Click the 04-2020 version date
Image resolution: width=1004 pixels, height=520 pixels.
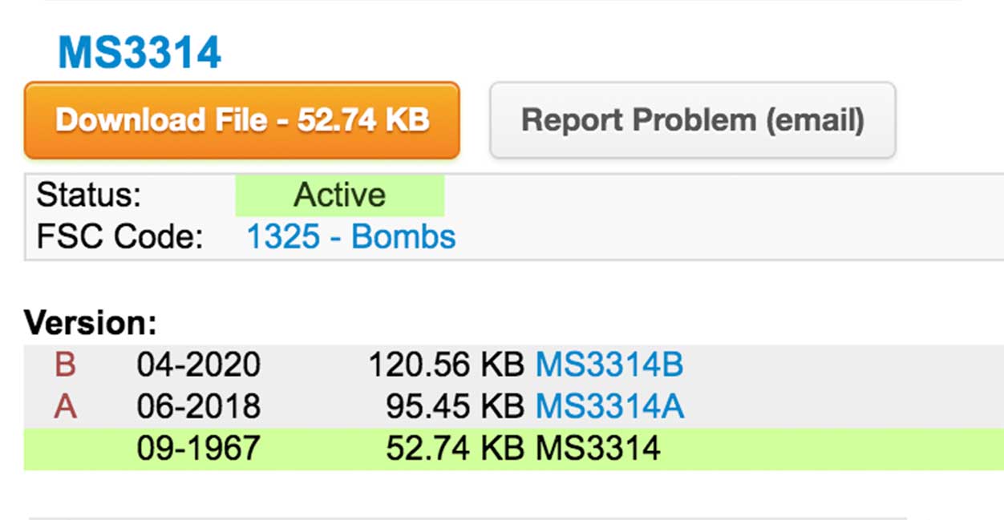point(198,365)
